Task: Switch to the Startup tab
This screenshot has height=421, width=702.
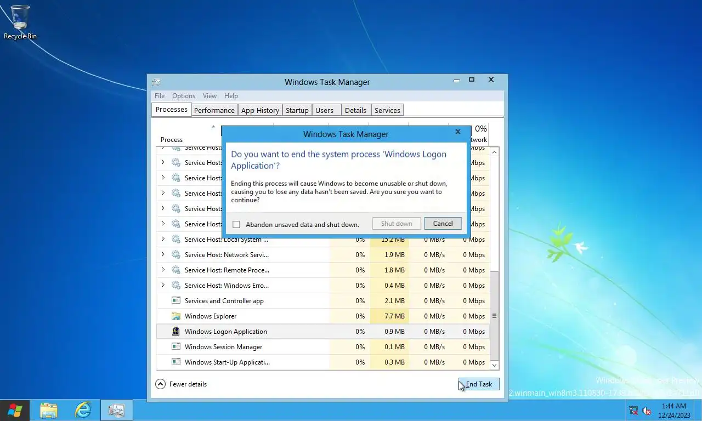Action: [297, 110]
